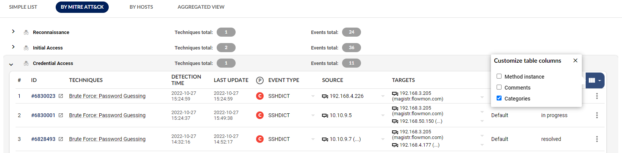Viewport: 622px width, 153px height.
Task: Open event ID #6830023 link
Action: coord(43,96)
